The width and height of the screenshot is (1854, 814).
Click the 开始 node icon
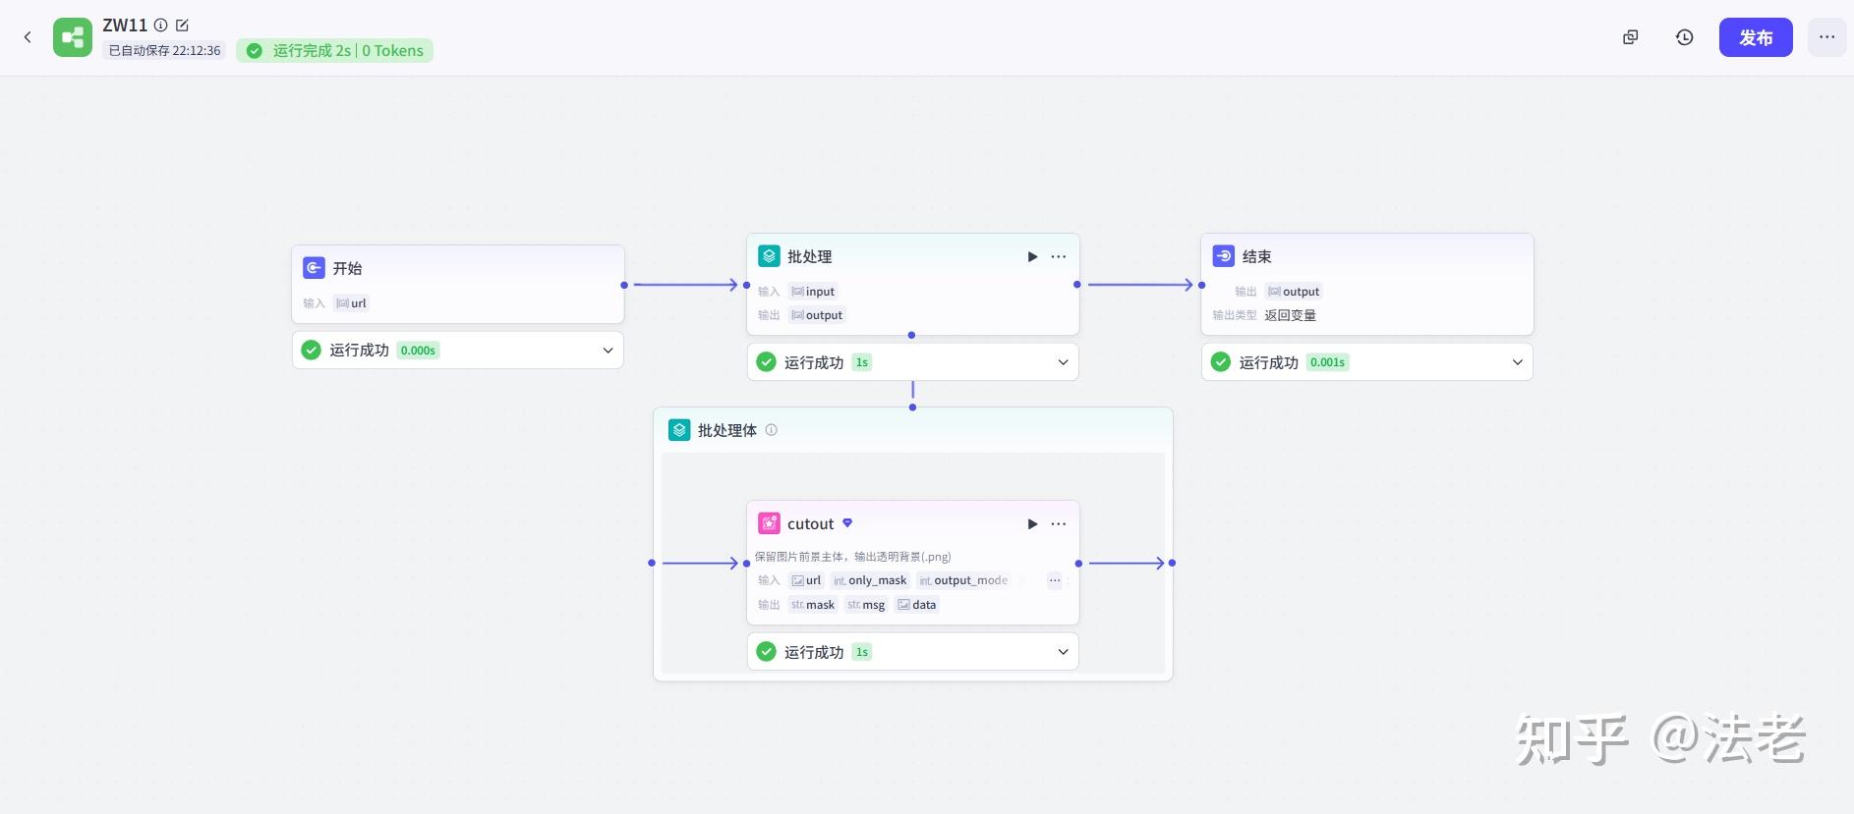tap(314, 268)
